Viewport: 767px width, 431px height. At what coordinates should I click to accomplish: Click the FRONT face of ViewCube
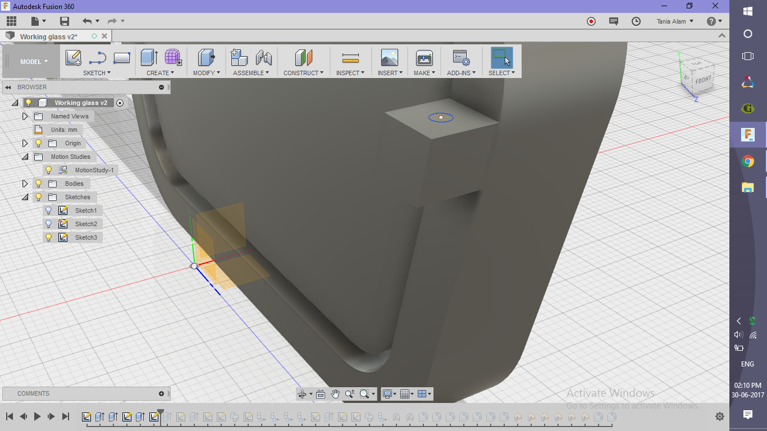[702, 80]
